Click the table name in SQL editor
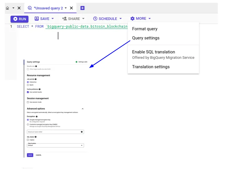This screenshot has height=169, width=246. (87, 27)
